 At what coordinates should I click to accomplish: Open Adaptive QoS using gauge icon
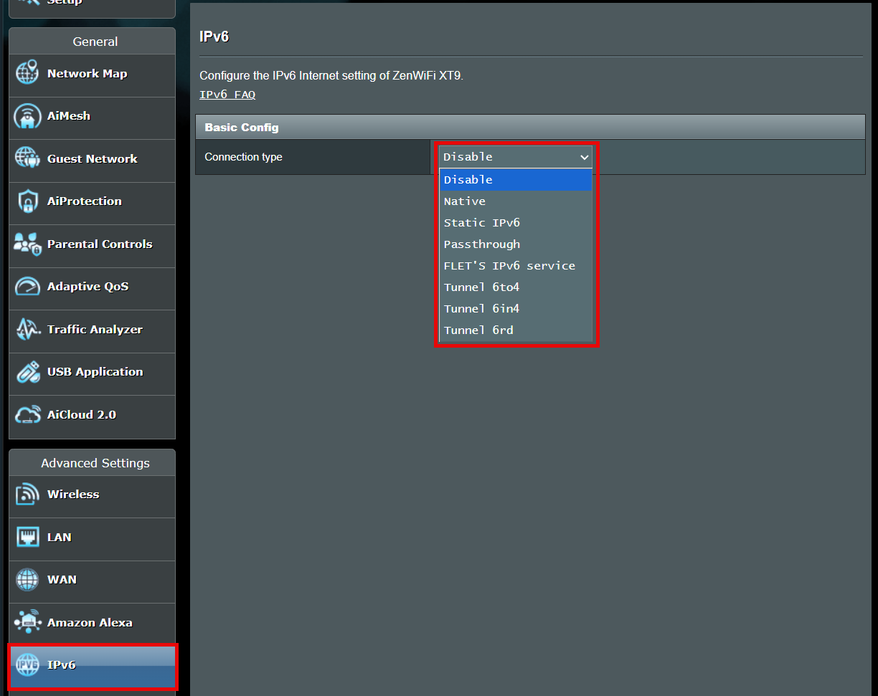(x=27, y=287)
